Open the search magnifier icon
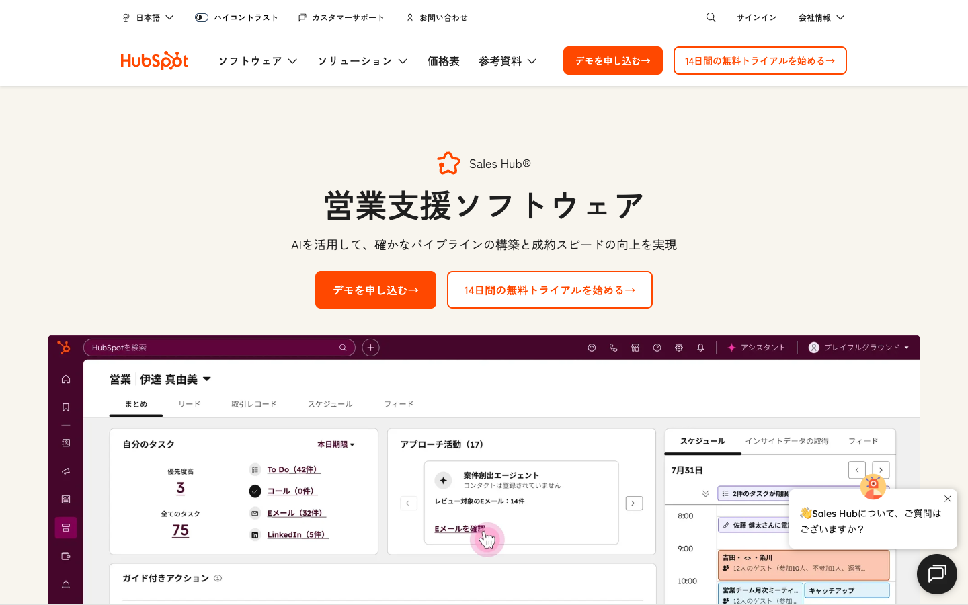 pyautogui.click(x=711, y=17)
